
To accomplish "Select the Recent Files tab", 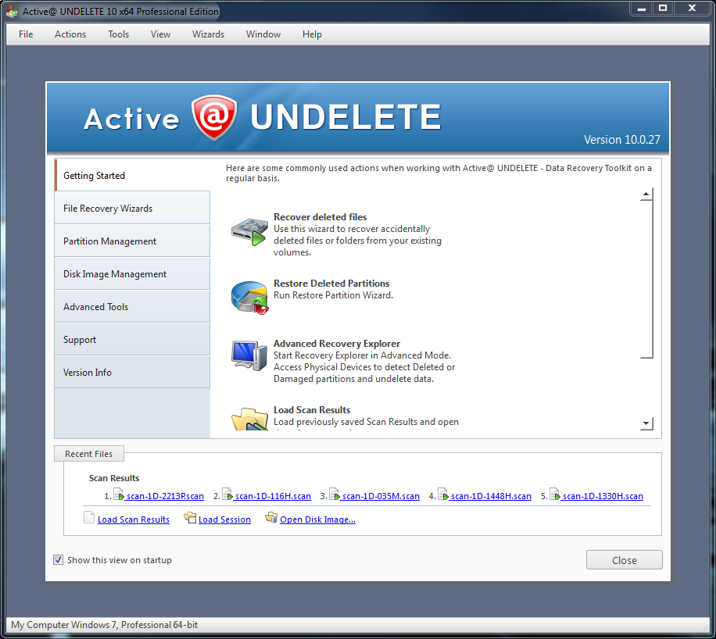I will 88,454.
